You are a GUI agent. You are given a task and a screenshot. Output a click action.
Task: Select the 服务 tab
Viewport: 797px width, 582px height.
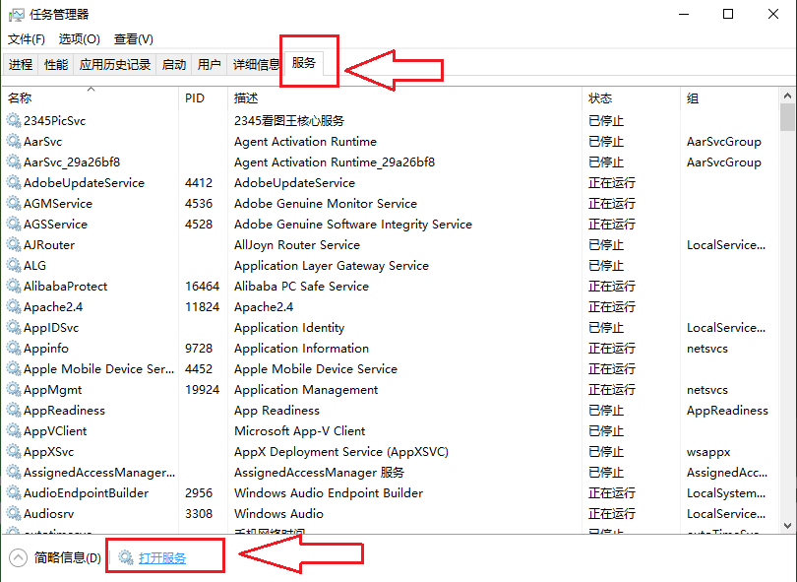point(304,63)
